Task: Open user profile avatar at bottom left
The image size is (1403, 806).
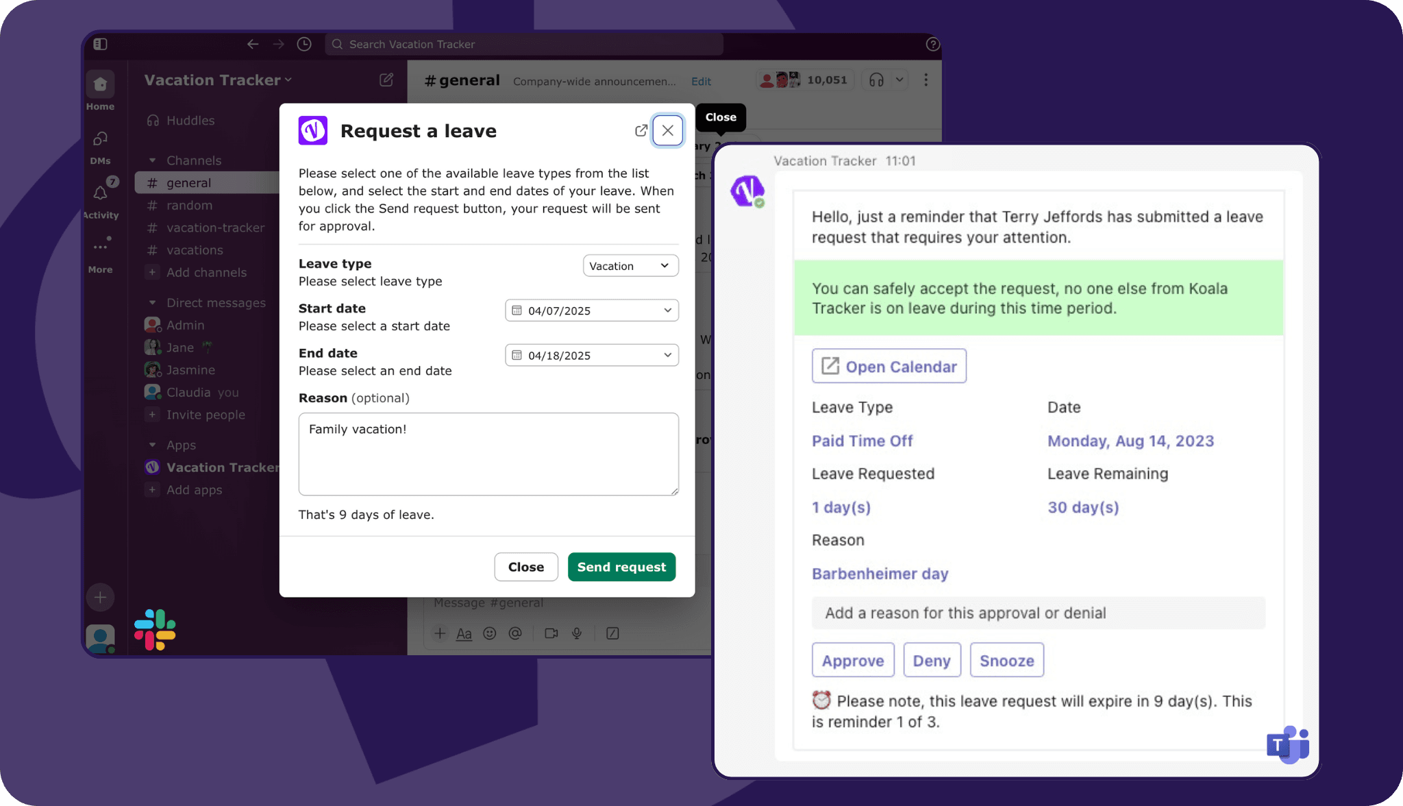Action: pyautogui.click(x=100, y=639)
